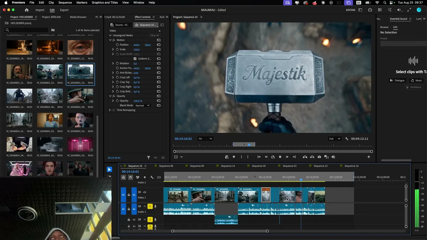The width and height of the screenshot is (427, 240).
Task: Toggle animation stopwatch for Scale
Action: (117, 49)
